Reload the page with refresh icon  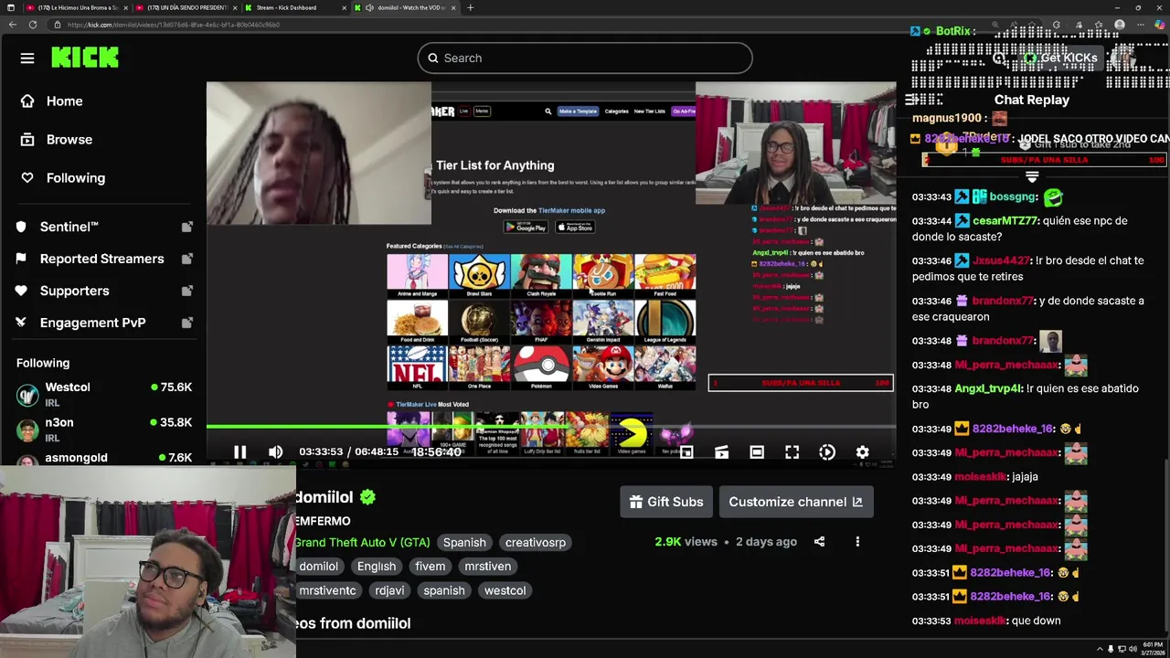pos(33,25)
